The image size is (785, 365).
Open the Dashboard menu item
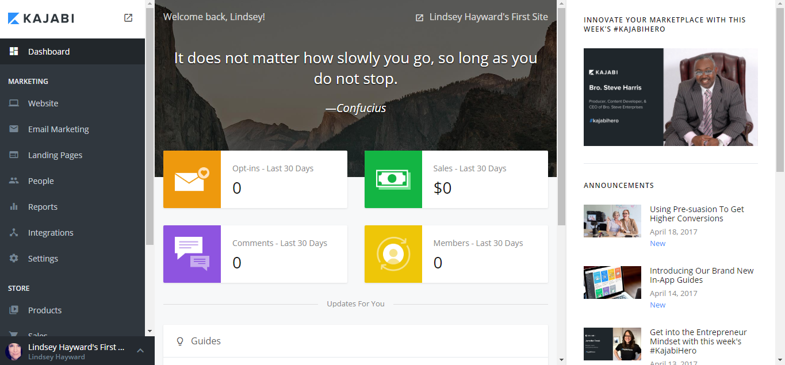[x=72, y=51]
